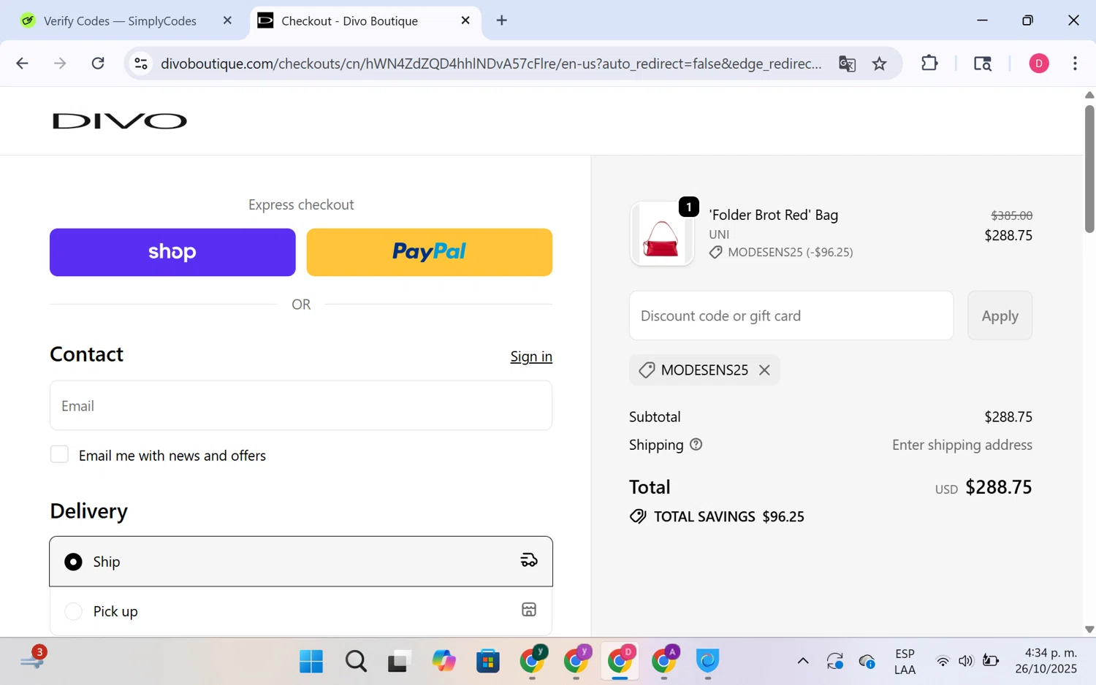Screen dimensions: 1096x685
Task: Open Chrome profile avatar D
Action: (x=1039, y=64)
